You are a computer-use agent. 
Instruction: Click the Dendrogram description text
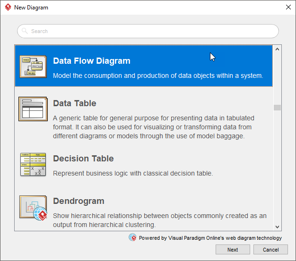(x=159, y=220)
